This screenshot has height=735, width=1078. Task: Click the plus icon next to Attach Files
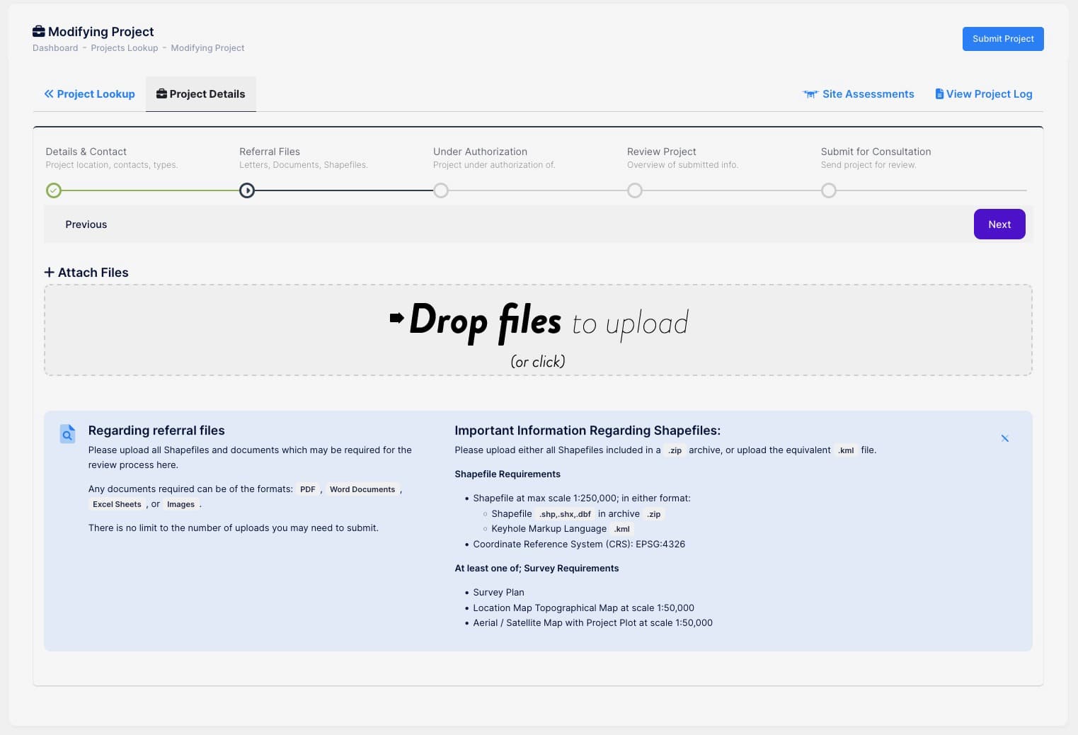pos(50,273)
